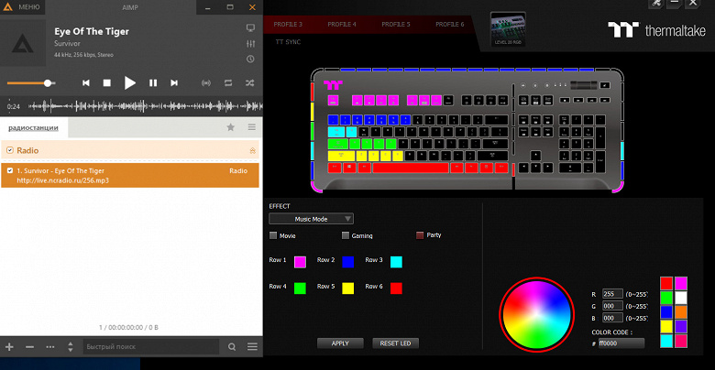Pick the Row 6 red color swatch
The height and width of the screenshot is (370, 715).
[396, 288]
